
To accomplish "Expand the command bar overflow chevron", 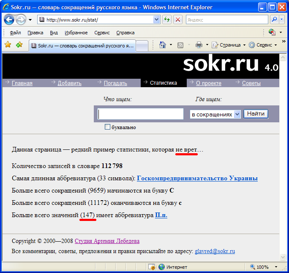I will tap(284, 41).
